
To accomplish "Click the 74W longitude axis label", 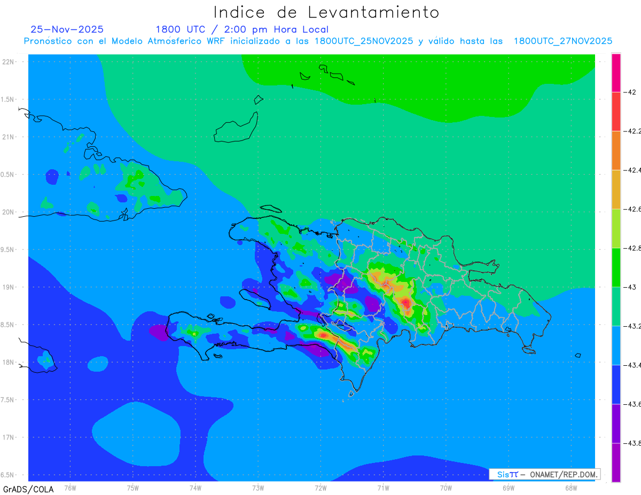I will coord(196,488).
